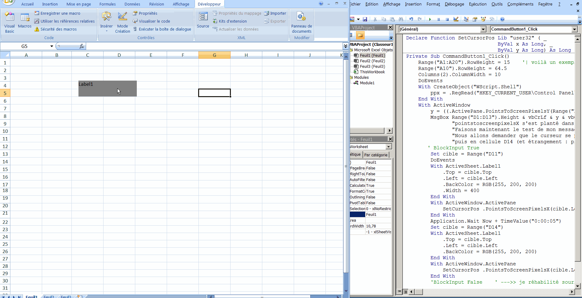Open the Properties Window icon in the VBA toolbar

click(x=475, y=19)
